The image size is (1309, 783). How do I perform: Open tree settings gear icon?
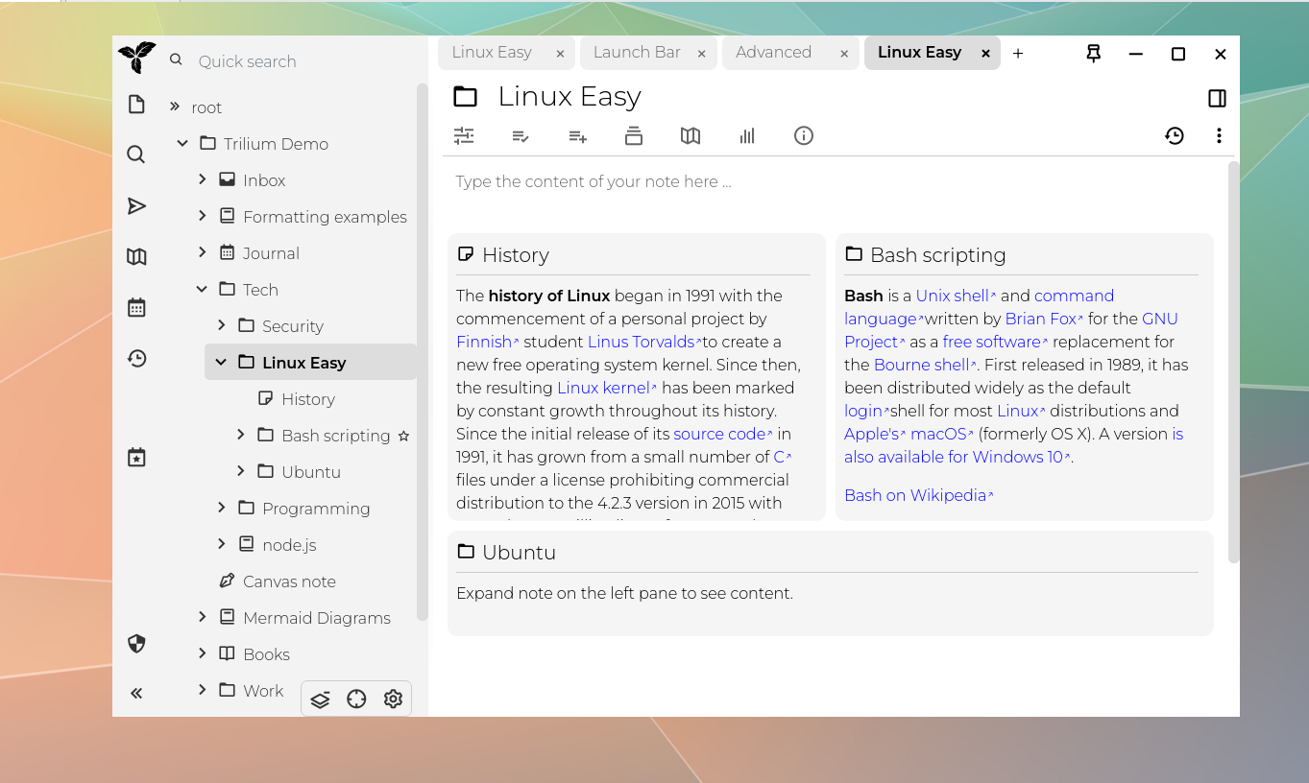coord(393,700)
